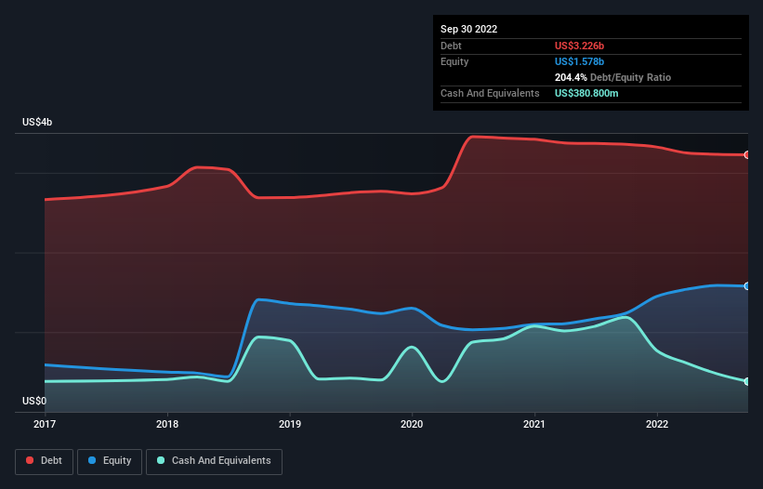
Task: Click the 2022 x-axis label
Action: click(x=657, y=424)
